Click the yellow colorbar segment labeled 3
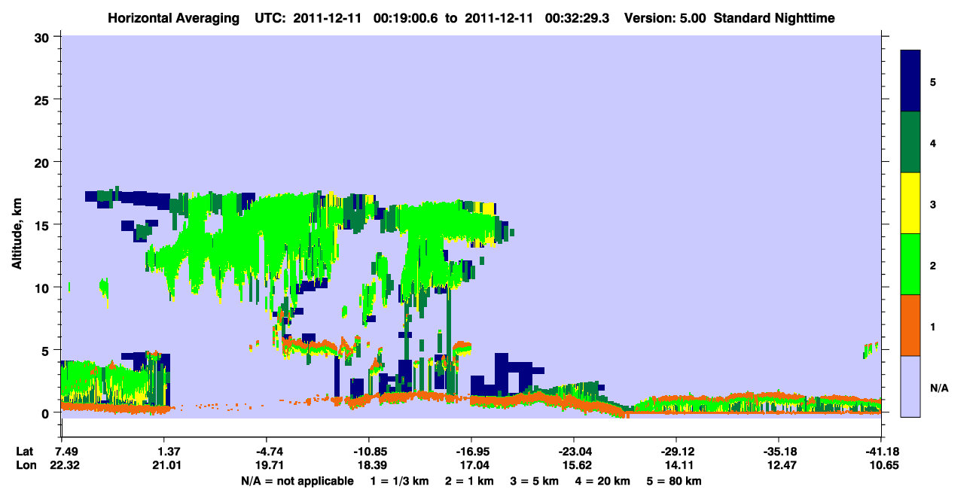Viewport: 979px width, 502px height. (910, 202)
